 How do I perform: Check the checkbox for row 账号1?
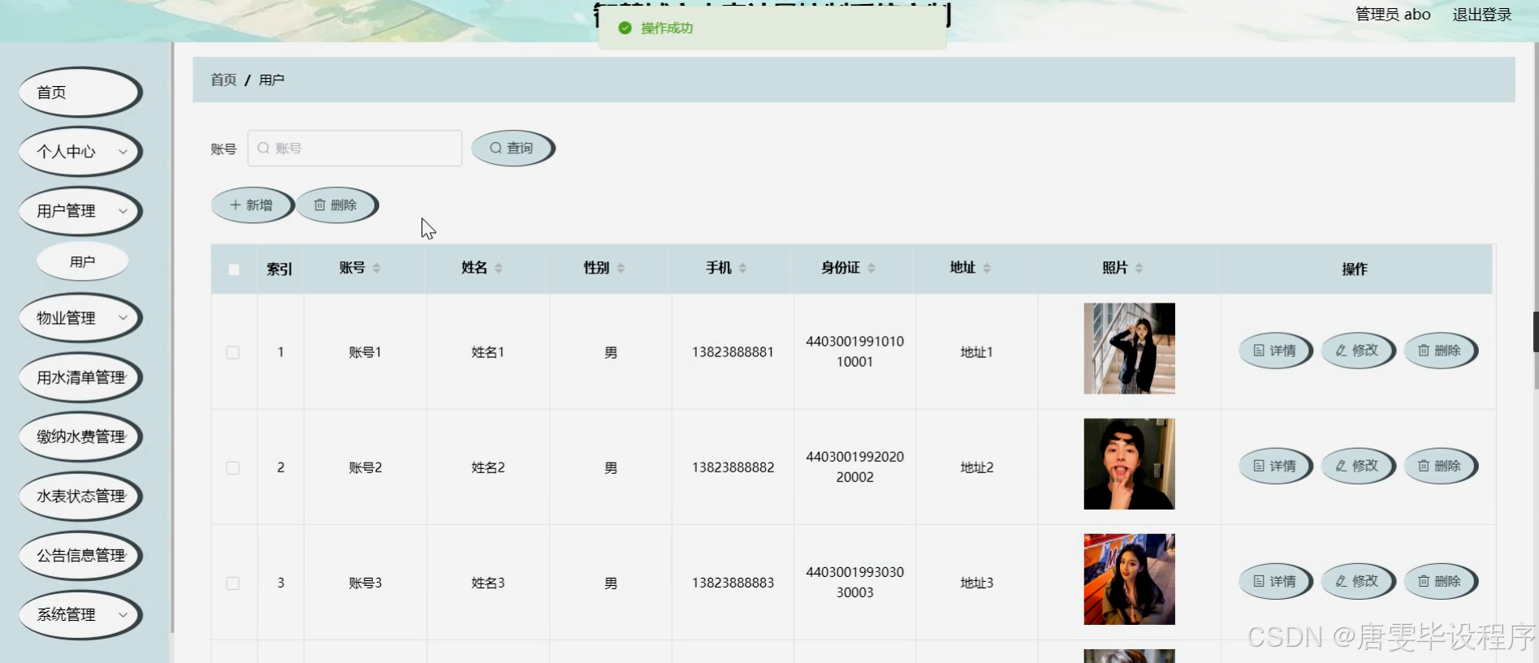pyautogui.click(x=233, y=352)
